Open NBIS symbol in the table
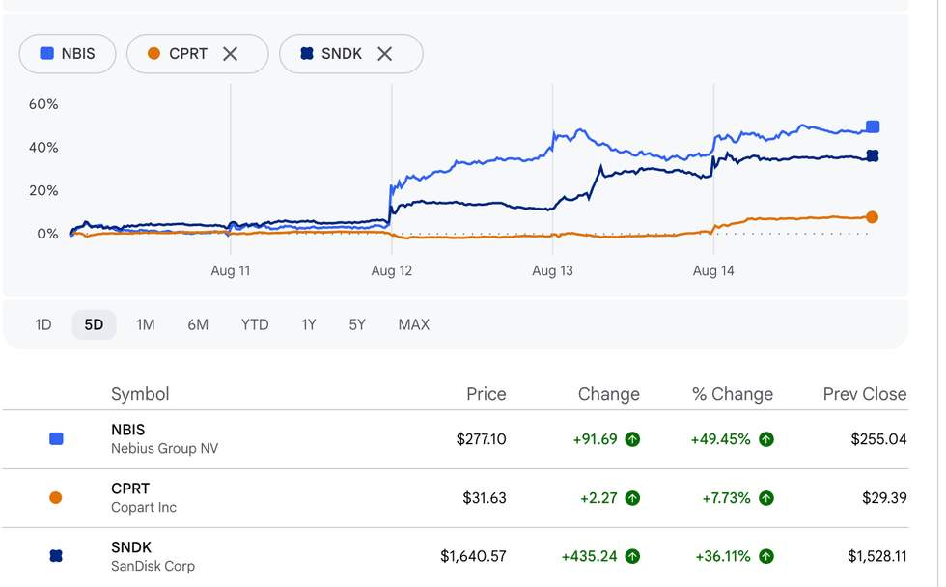 click(x=127, y=430)
